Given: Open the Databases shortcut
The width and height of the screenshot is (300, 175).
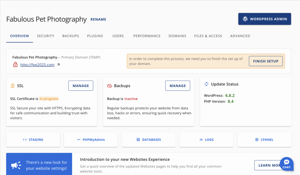Looking at the screenshot, I should point(149,140).
